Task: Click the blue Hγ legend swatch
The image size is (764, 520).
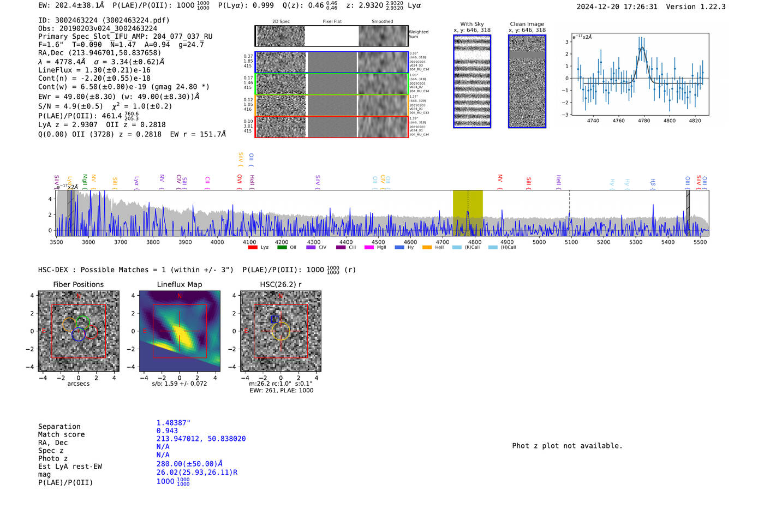Action: point(399,248)
